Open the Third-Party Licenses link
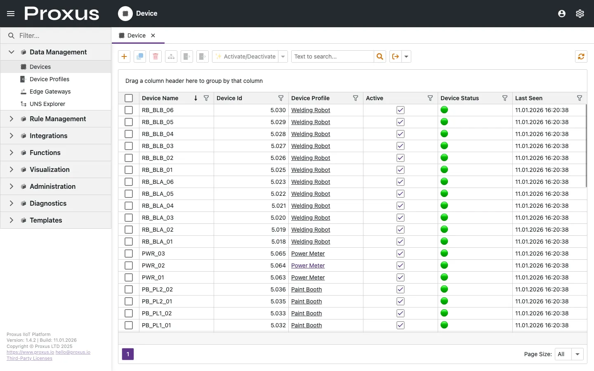Screen dimensions: 594x371 point(29,358)
